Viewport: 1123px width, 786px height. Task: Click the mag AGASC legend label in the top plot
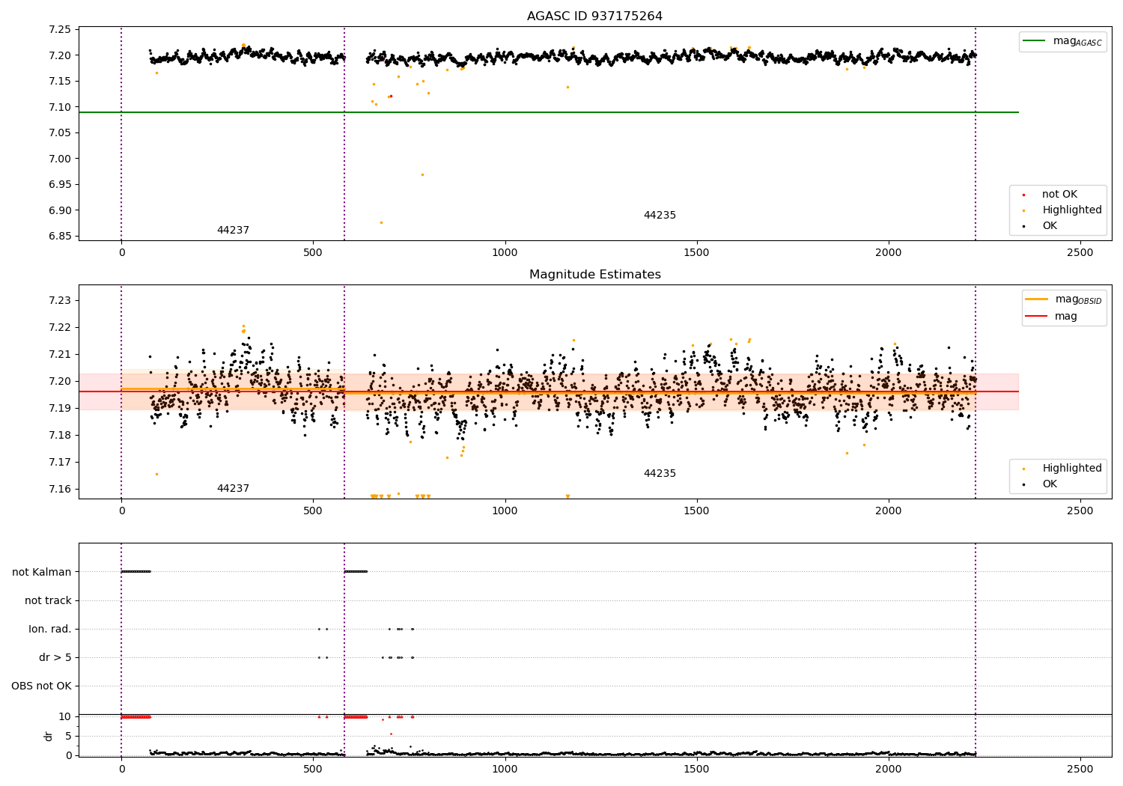click(1077, 42)
